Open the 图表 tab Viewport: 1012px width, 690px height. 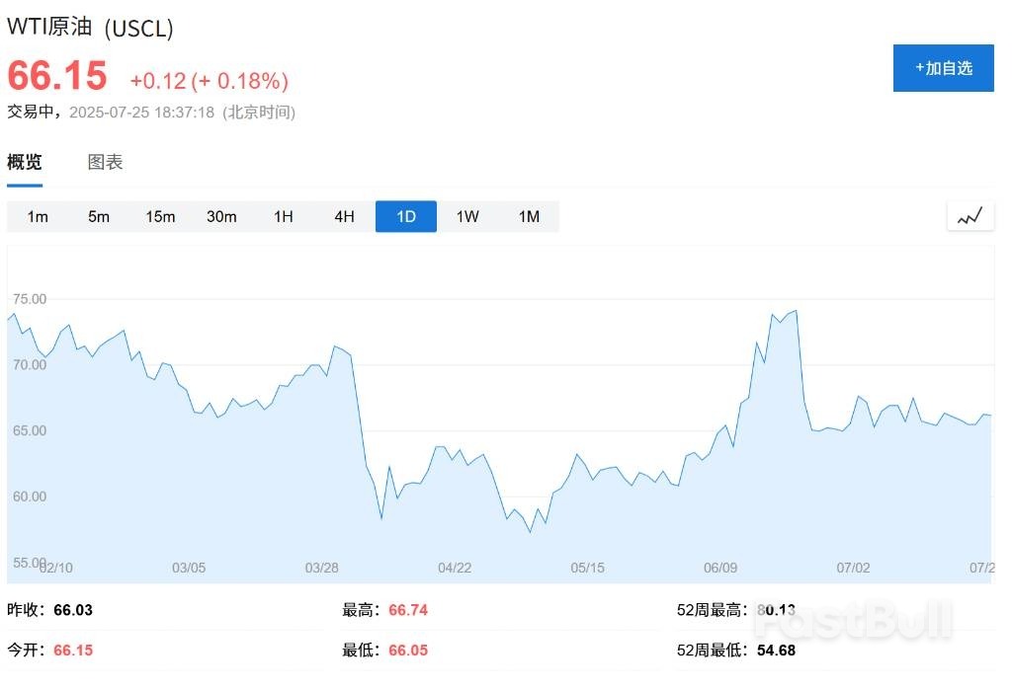(105, 163)
